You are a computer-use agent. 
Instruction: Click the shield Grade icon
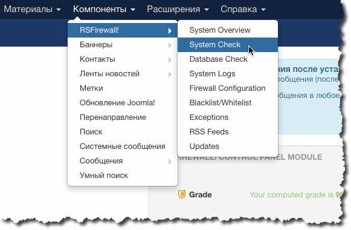point(182,194)
